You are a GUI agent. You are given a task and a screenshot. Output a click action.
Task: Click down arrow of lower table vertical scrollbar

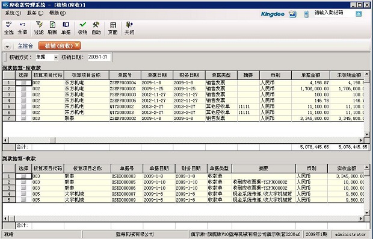click(x=366, y=213)
